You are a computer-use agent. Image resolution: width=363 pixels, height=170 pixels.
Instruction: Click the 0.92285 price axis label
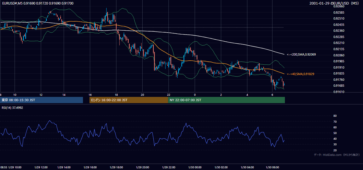(339, 37)
